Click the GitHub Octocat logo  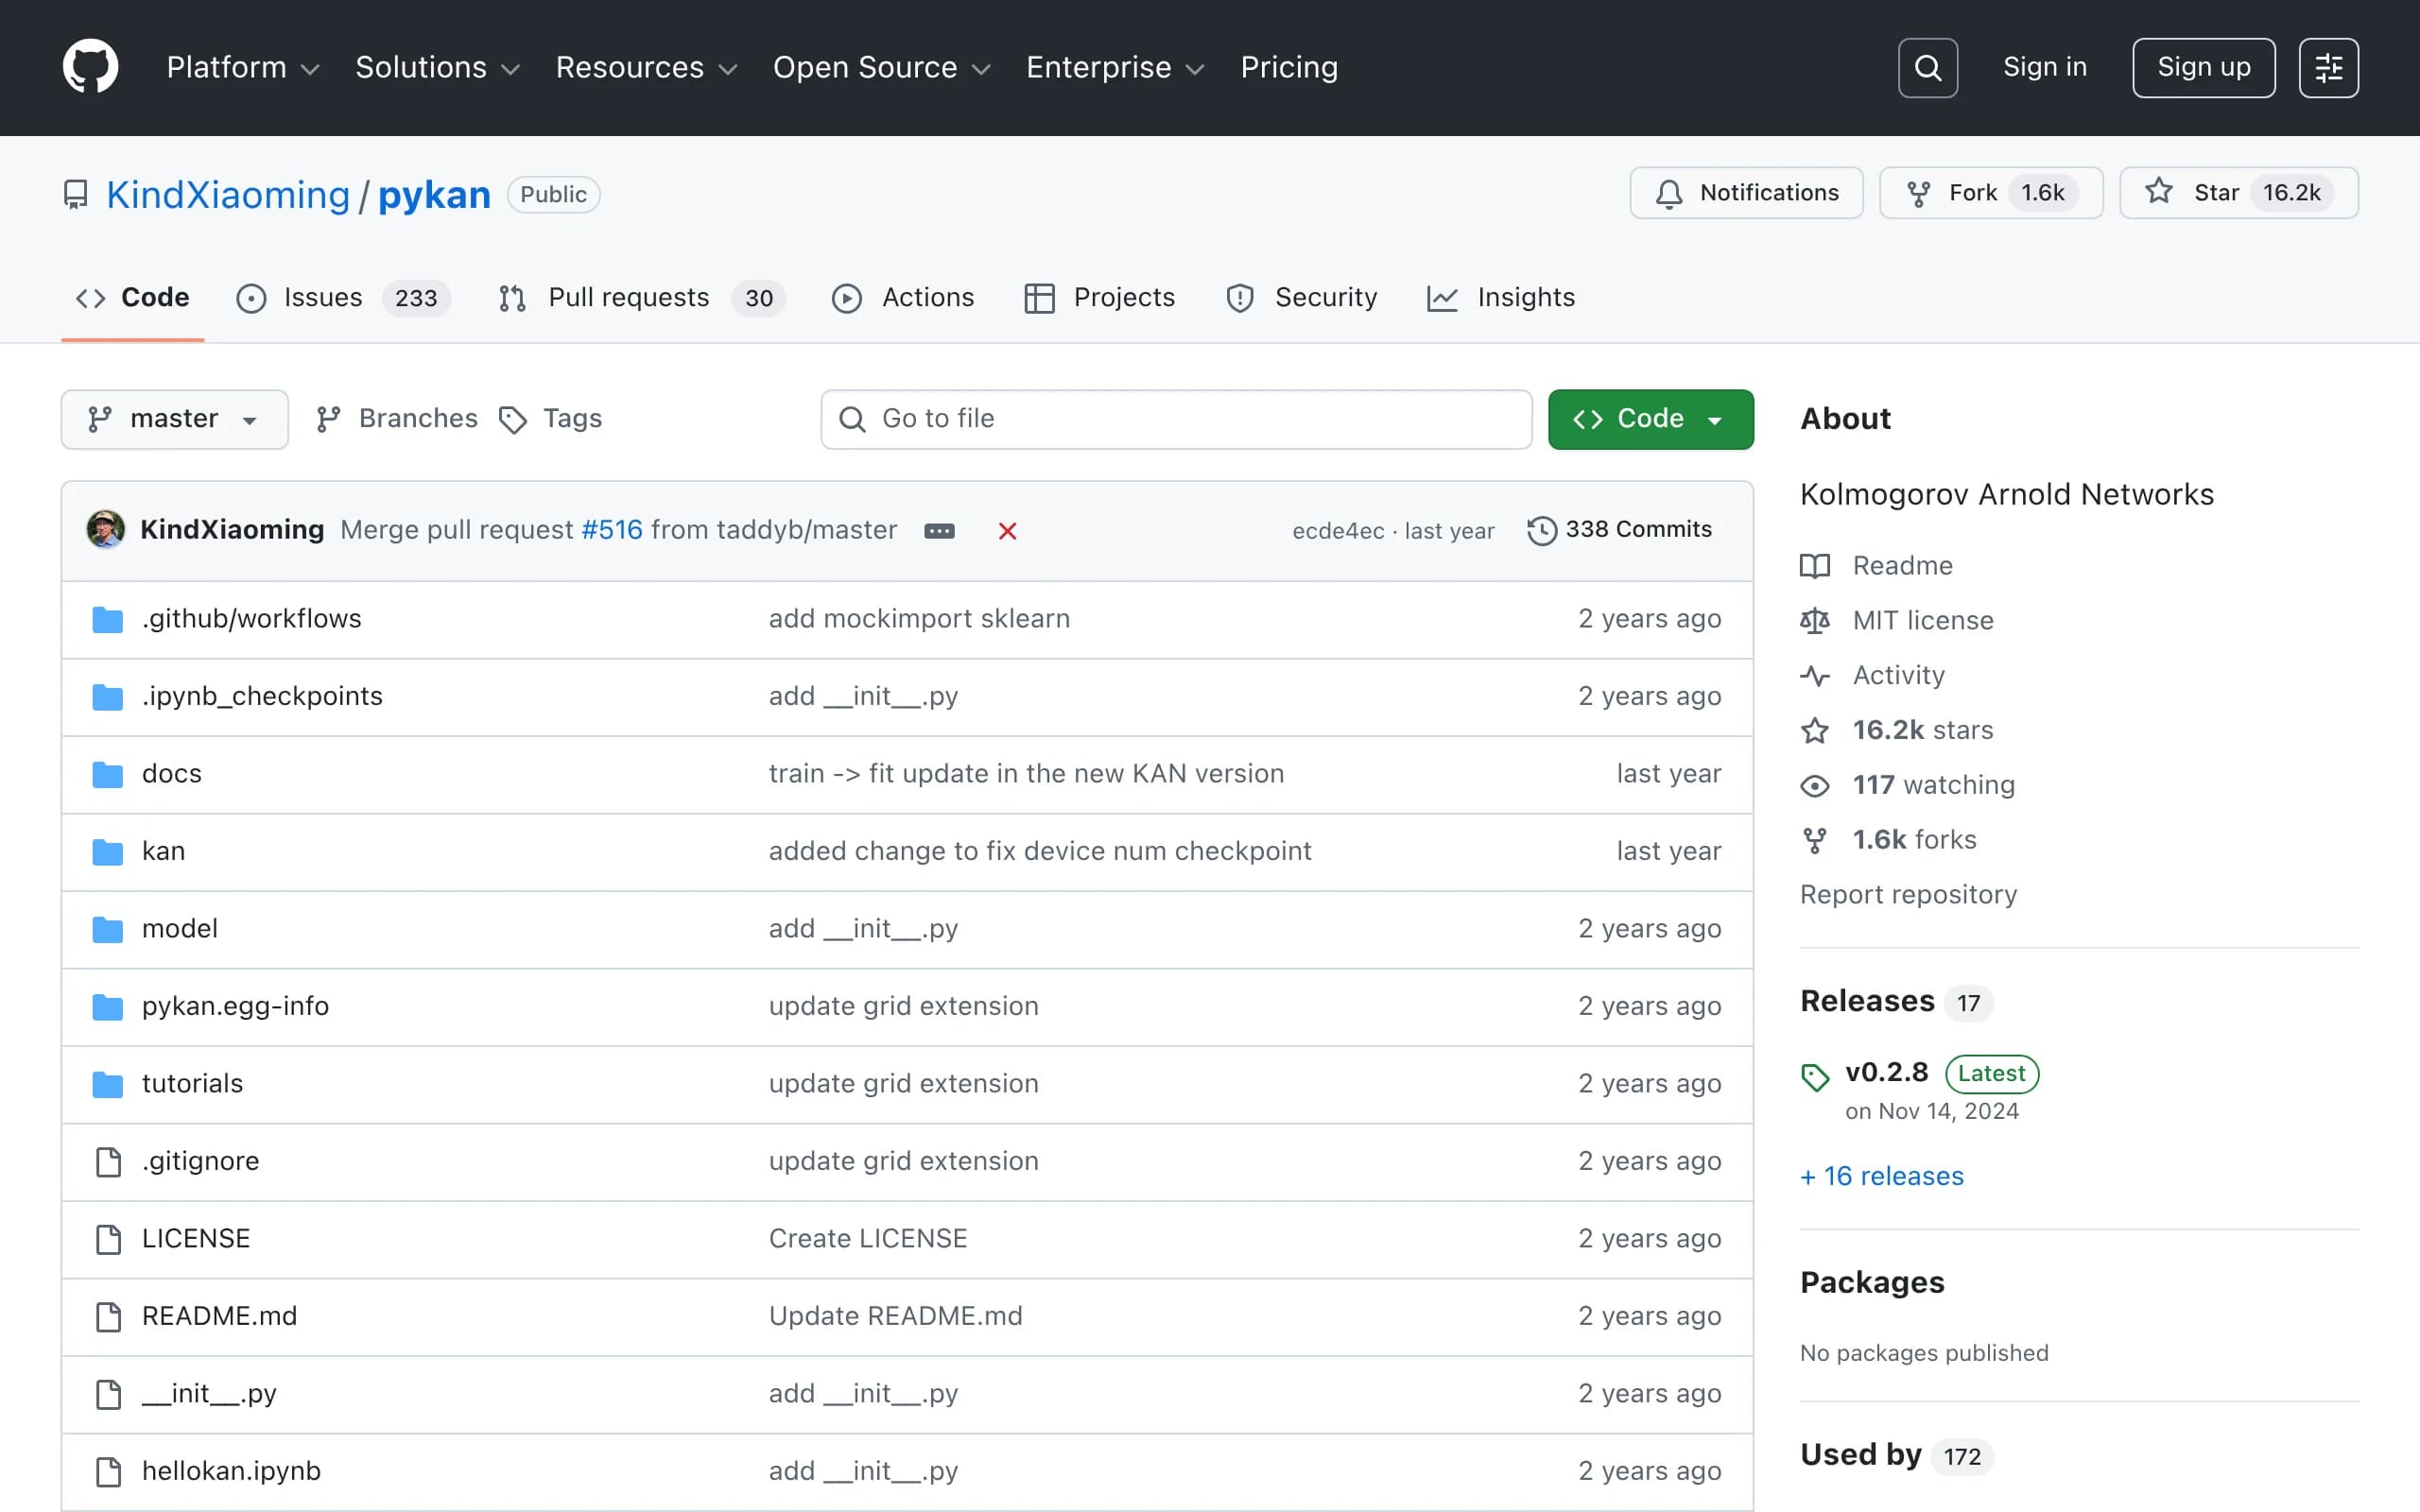90,67
